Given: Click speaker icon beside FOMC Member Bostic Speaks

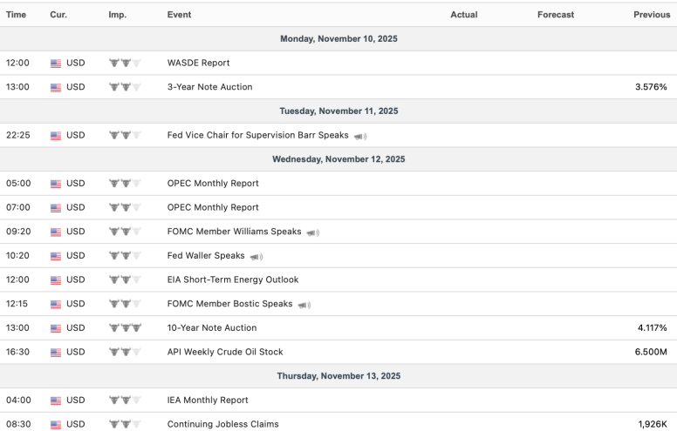Looking at the screenshot, I should click(304, 305).
